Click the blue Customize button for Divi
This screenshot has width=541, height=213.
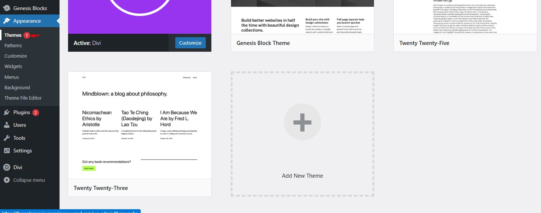(190, 43)
